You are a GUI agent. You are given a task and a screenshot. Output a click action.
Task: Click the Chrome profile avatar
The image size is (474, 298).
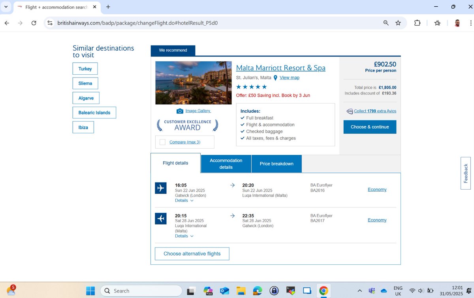point(457,23)
